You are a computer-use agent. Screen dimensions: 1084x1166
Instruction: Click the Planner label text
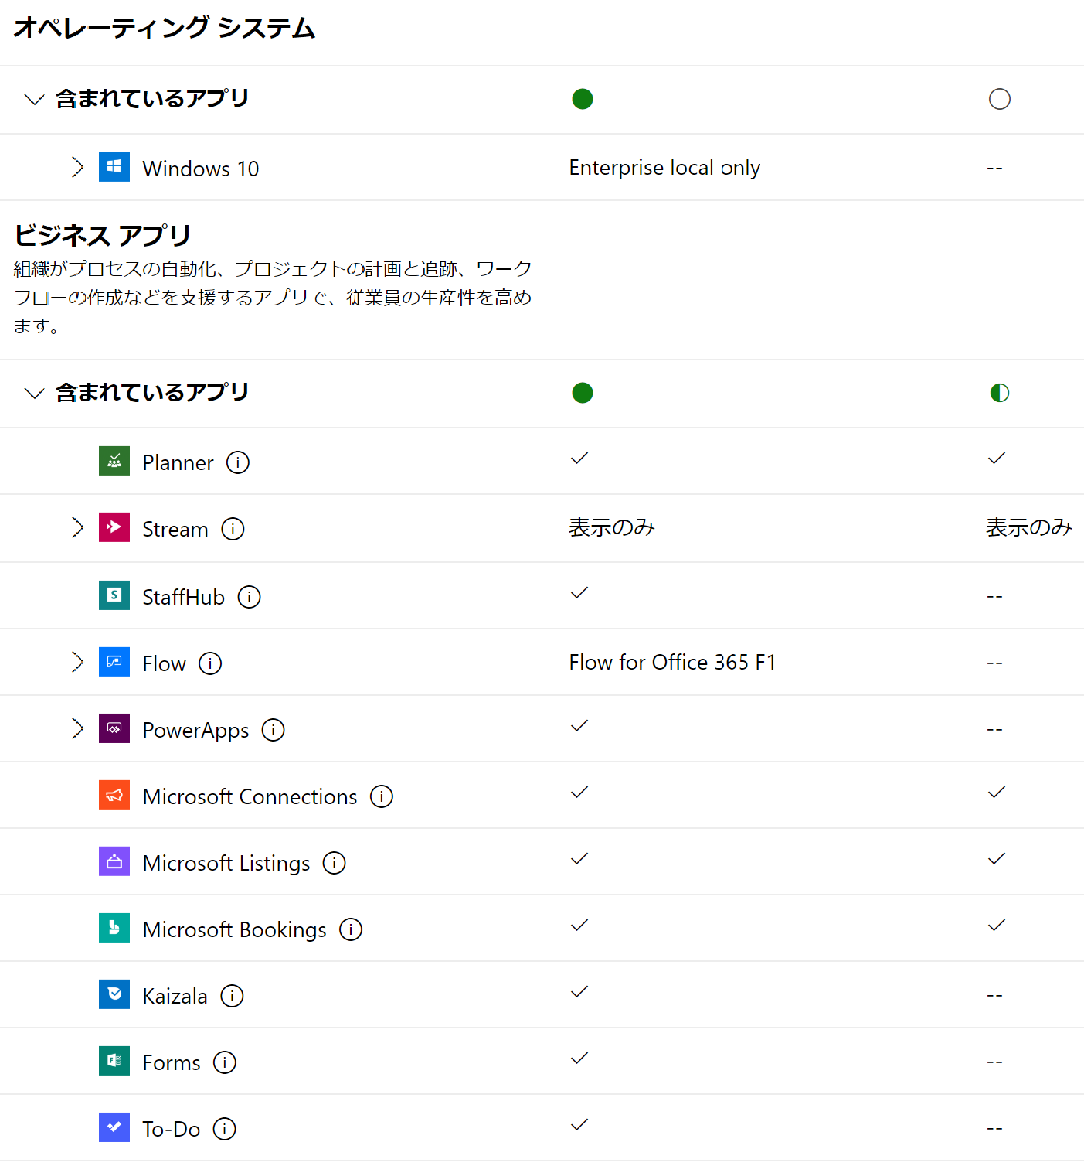(178, 462)
